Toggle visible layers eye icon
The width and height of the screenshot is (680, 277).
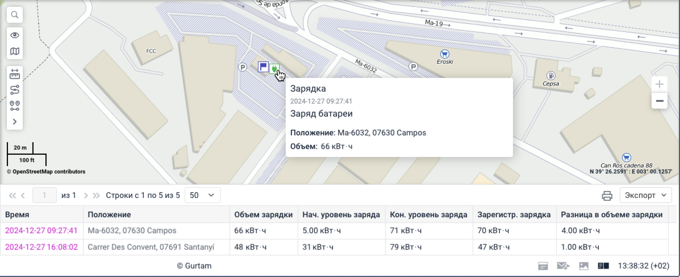coord(15,35)
